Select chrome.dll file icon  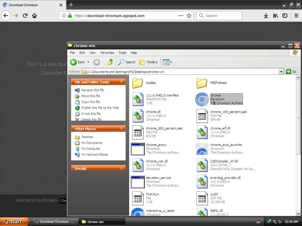(138, 116)
